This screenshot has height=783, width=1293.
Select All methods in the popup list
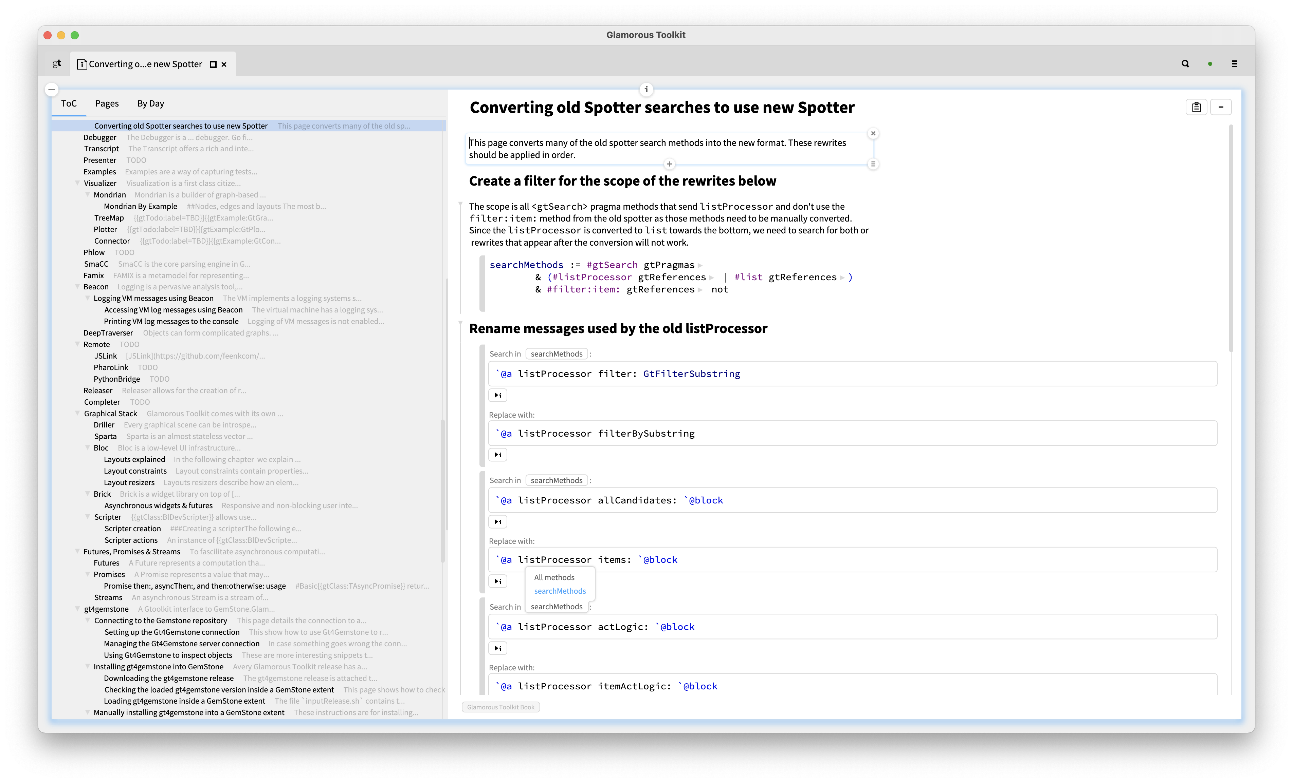tap(554, 577)
